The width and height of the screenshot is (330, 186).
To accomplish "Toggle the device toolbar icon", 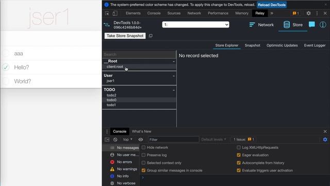I will pyautogui.click(x=115, y=13).
